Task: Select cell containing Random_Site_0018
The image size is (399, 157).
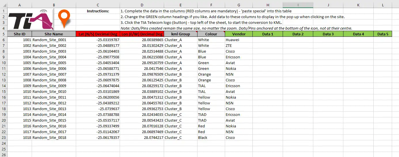Action: 54,137
